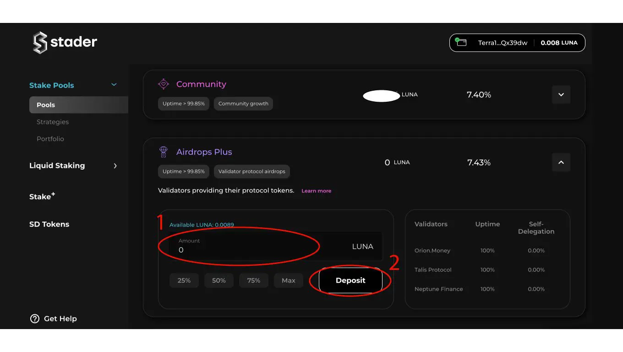
Task: Click the Terra1...Qx39dw wallet address
Action: [503, 43]
